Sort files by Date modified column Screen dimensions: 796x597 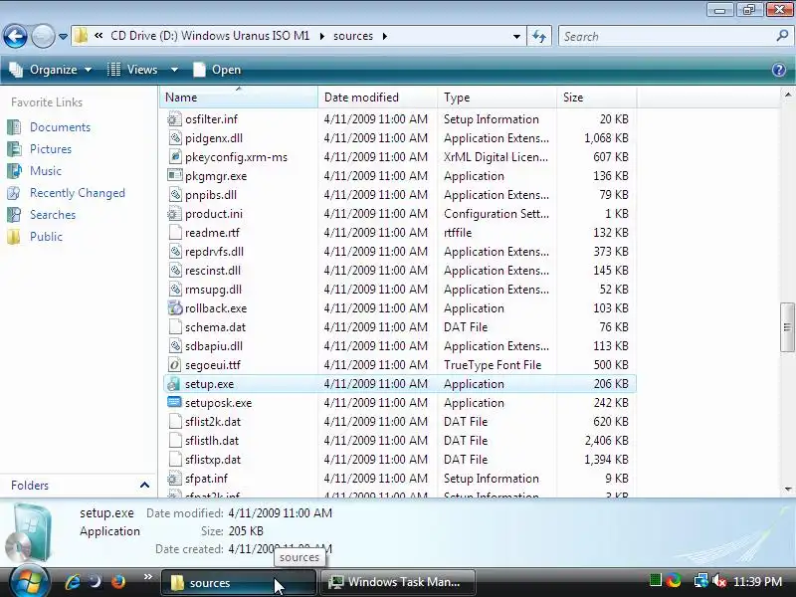click(377, 97)
